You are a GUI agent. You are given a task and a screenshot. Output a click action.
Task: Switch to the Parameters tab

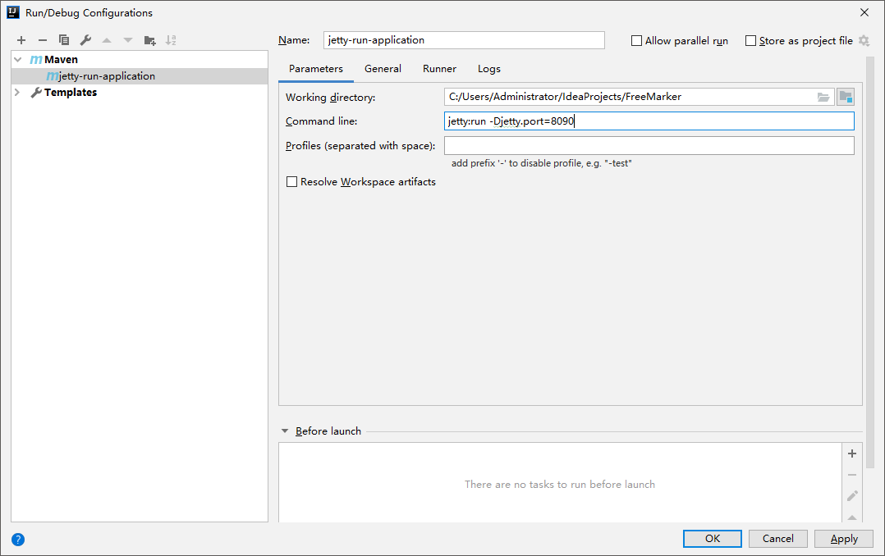pos(316,69)
